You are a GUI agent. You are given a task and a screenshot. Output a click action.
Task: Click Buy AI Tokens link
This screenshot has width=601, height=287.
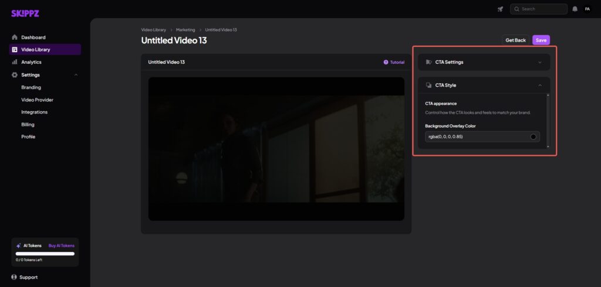[x=61, y=245]
